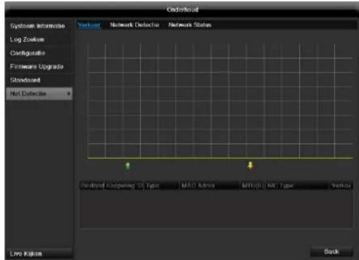Click the green upload arrow icon
The height and width of the screenshot is (260, 359).
(128, 166)
